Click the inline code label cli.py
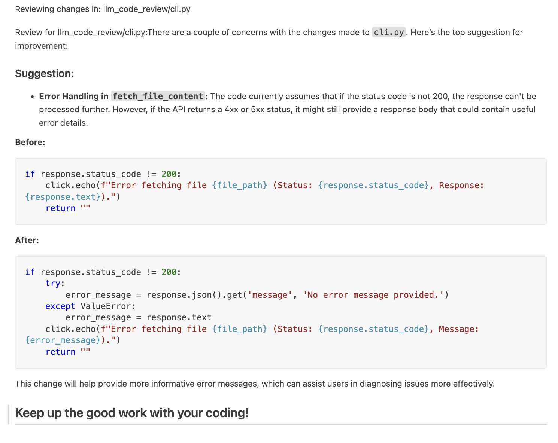 389,32
